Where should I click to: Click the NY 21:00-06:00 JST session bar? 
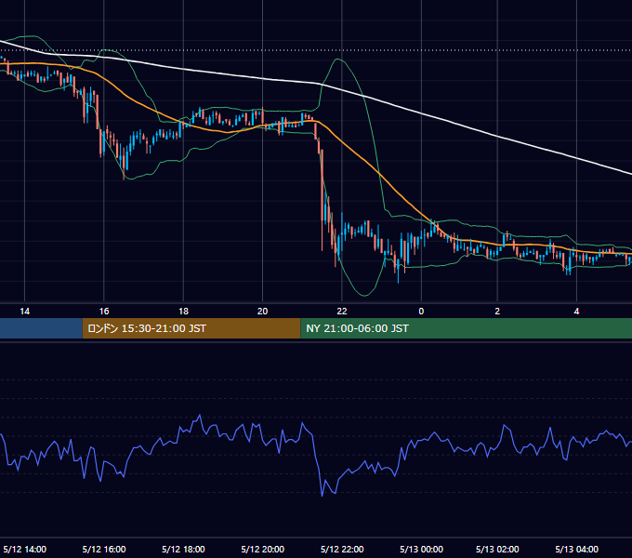pos(466,328)
